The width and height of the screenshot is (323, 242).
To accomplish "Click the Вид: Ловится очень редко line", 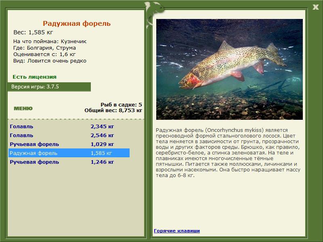I will (50, 61).
